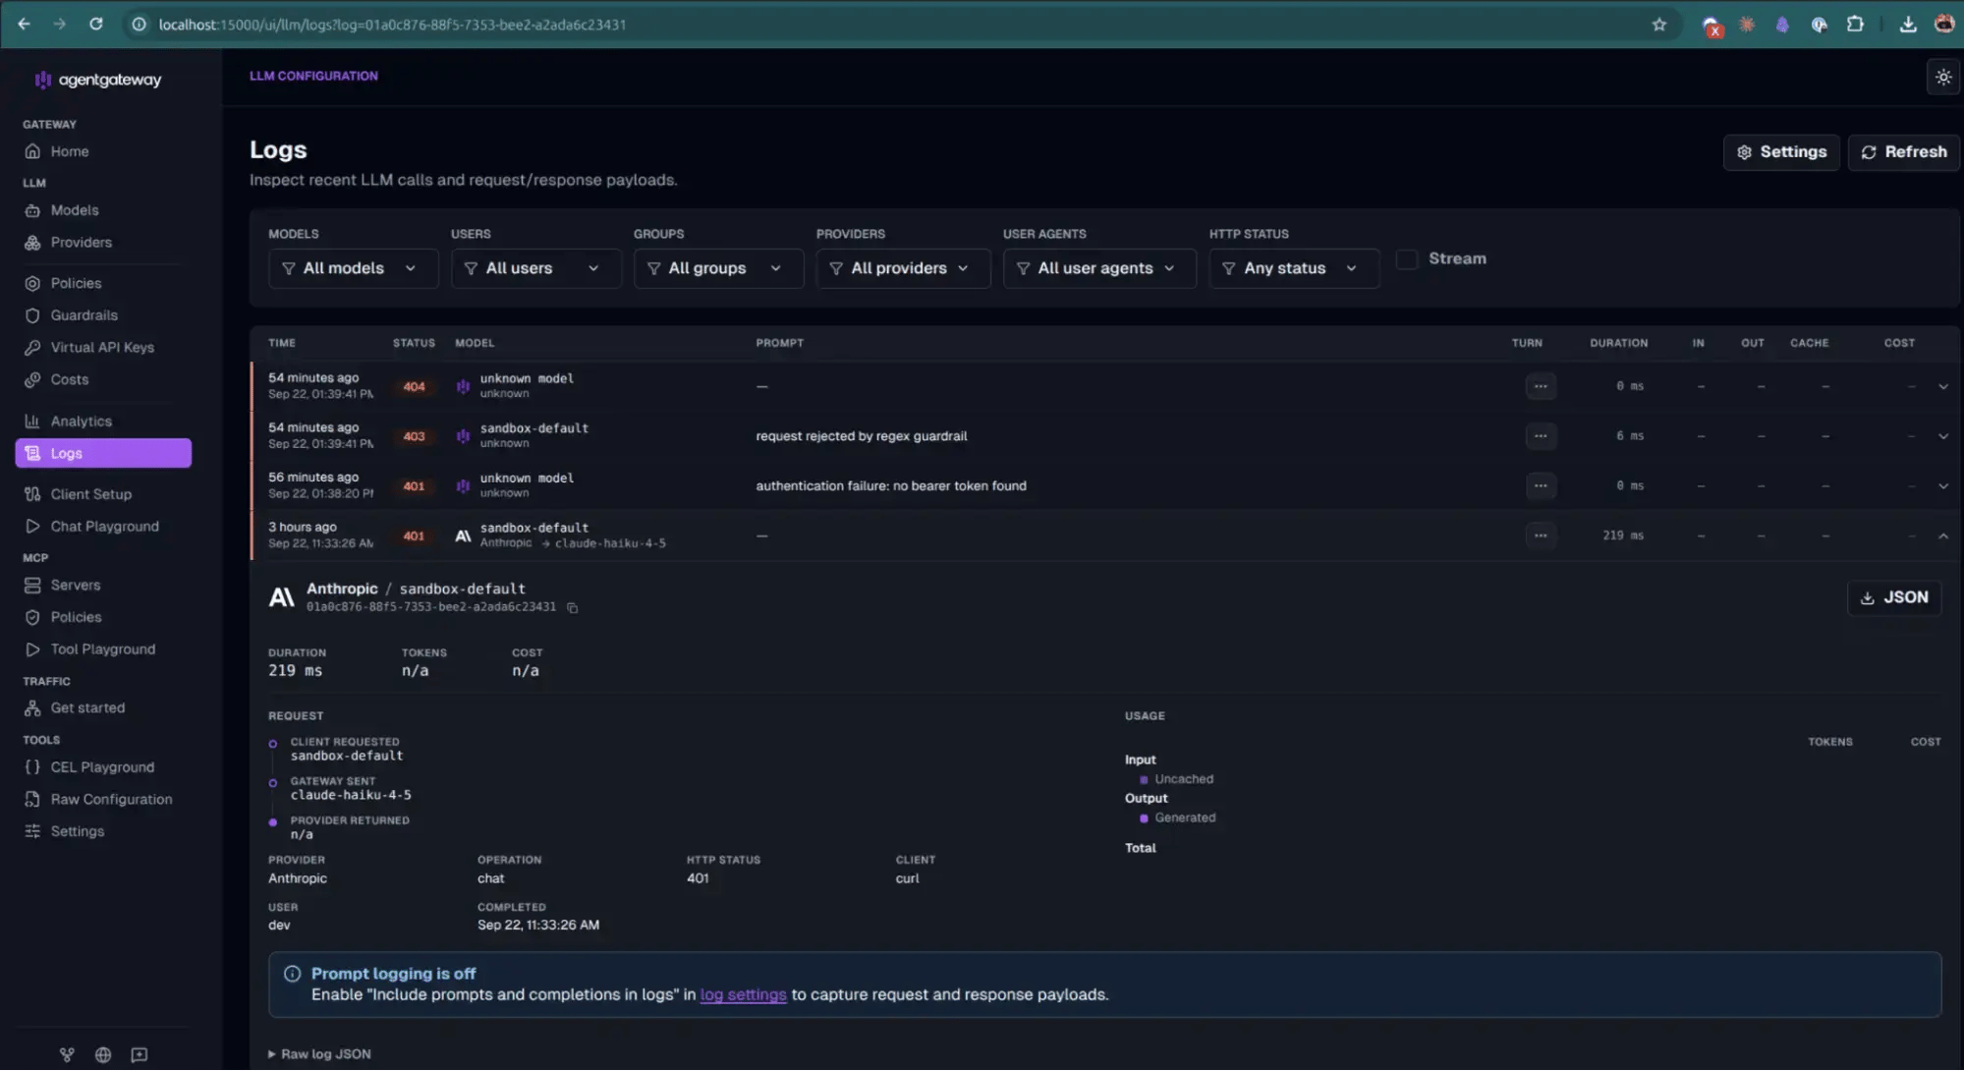
Task: Toggle the light/dark theme sun icon
Action: 1942,77
